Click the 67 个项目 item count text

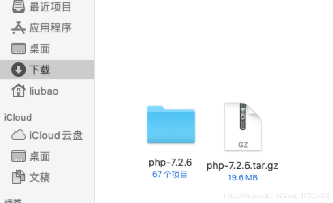click(x=170, y=174)
